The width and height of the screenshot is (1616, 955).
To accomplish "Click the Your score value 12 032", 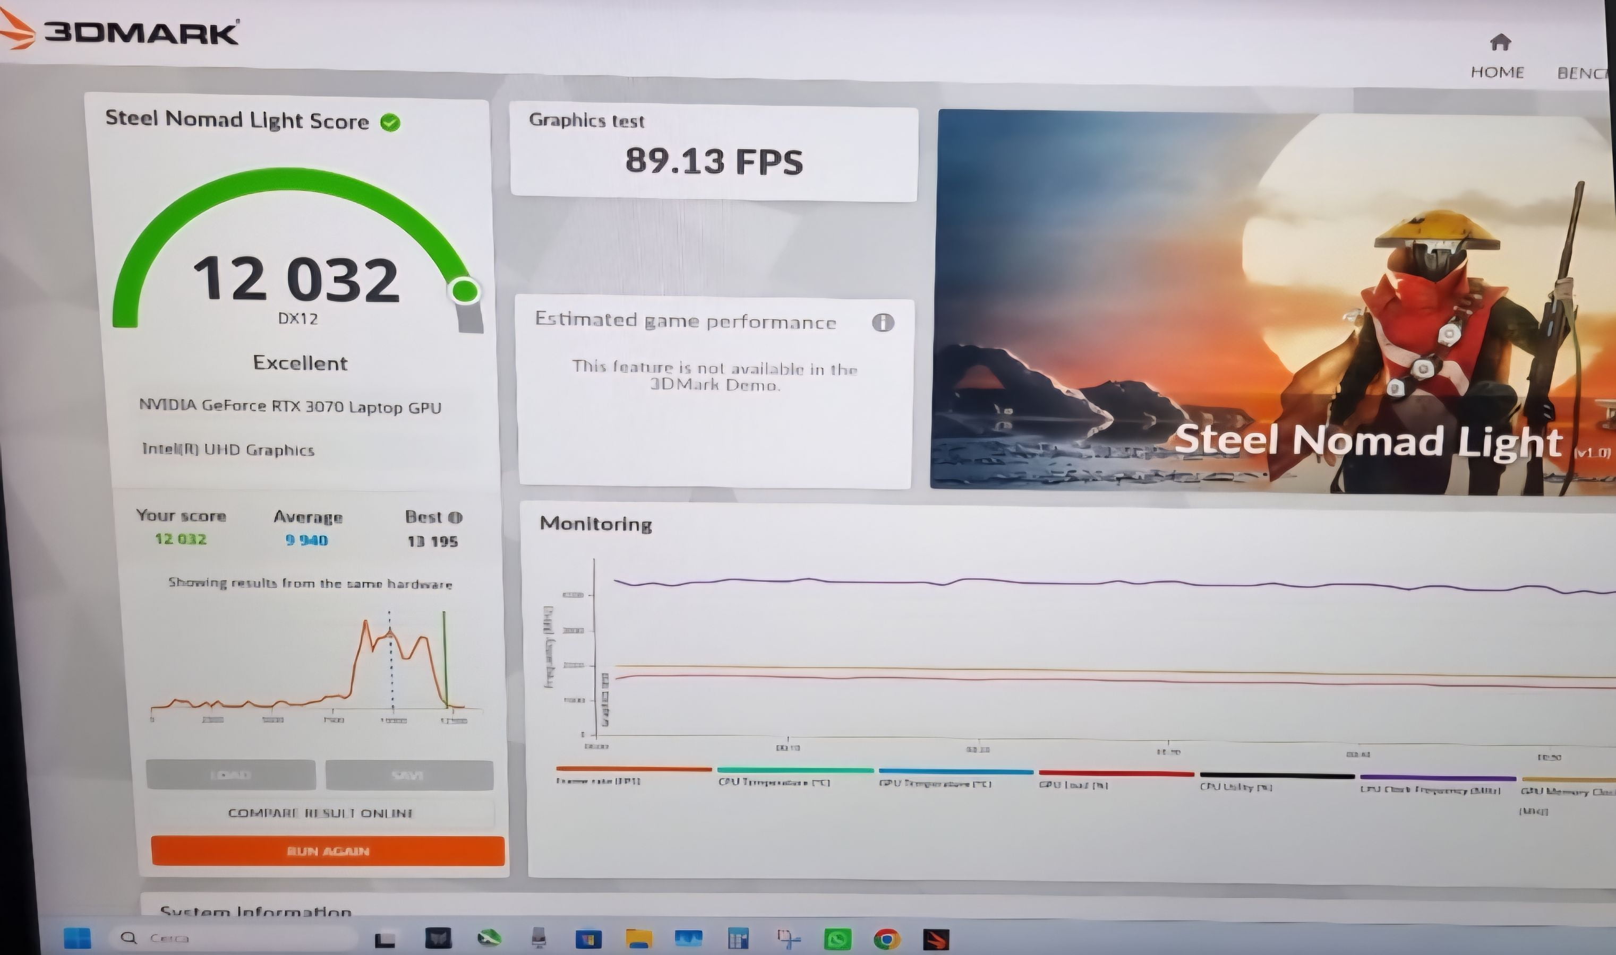I will point(181,539).
